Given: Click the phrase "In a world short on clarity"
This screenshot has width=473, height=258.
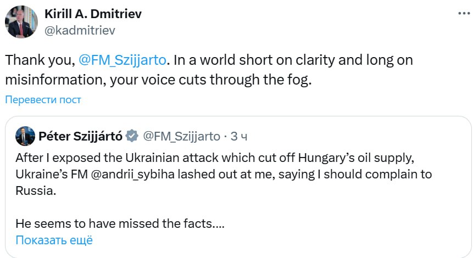Looking at the screenshot, I should [x=259, y=59].
